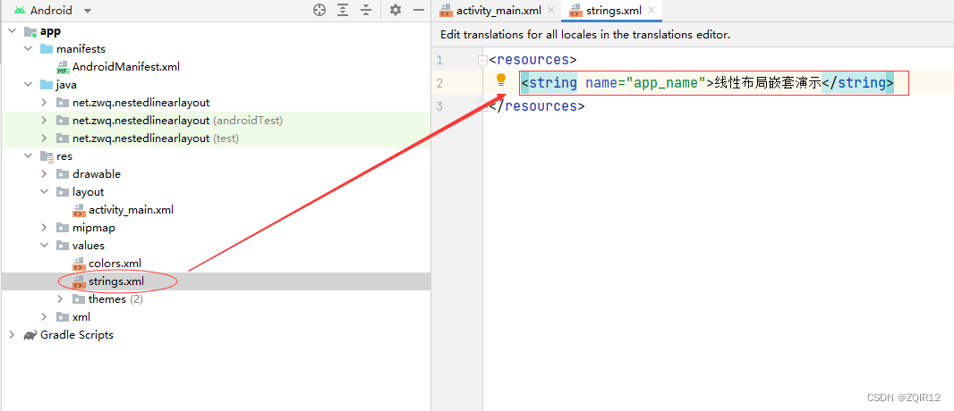Collapse the app module node
The image size is (954, 411).
coord(12,31)
